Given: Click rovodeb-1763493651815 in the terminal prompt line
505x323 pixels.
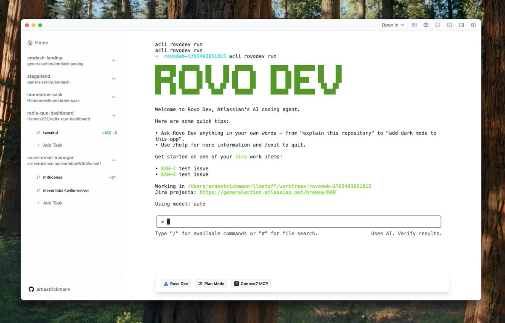Looking at the screenshot, I should 195,56.
